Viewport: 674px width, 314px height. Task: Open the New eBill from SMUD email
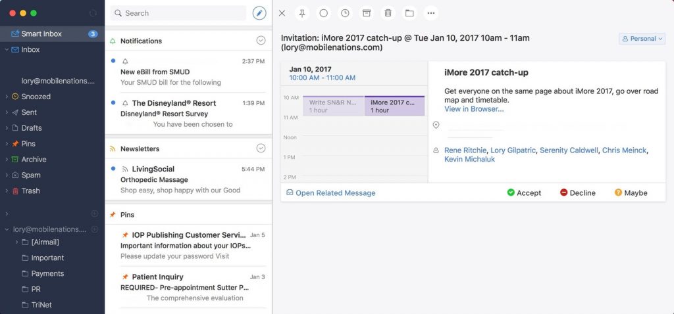[x=188, y=72]
